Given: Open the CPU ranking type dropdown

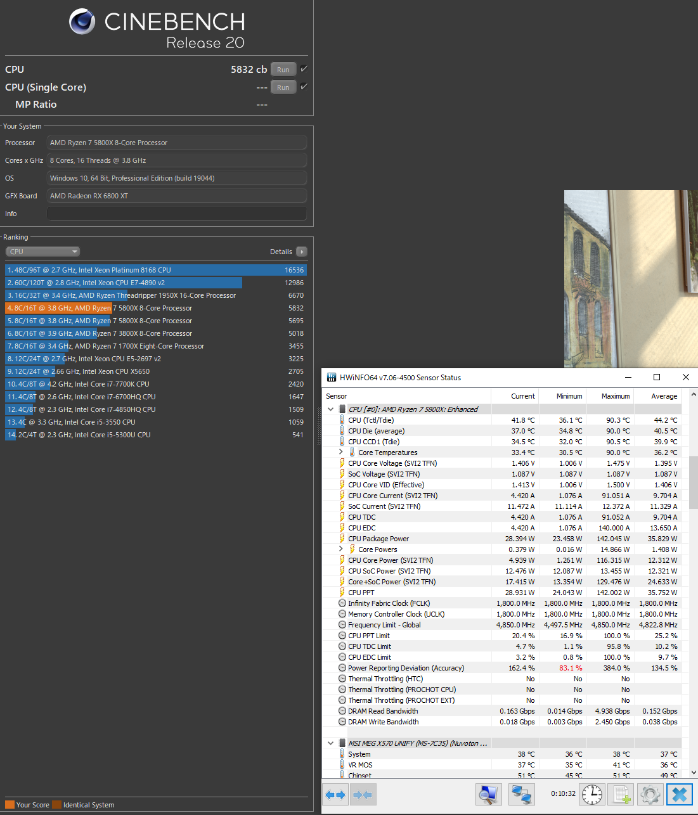Looking at the screenshot, I should pyautogui.click(x=42, y=252).
